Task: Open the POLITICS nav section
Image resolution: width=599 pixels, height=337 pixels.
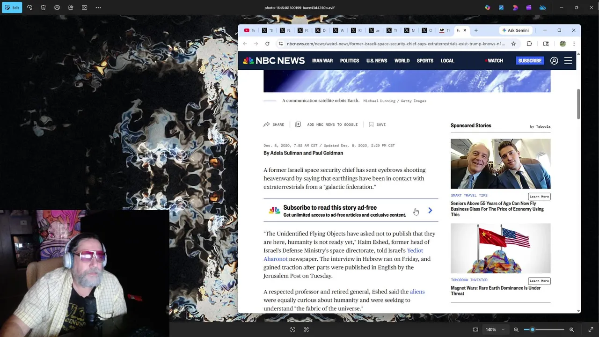Action: (x=350, y=61)
